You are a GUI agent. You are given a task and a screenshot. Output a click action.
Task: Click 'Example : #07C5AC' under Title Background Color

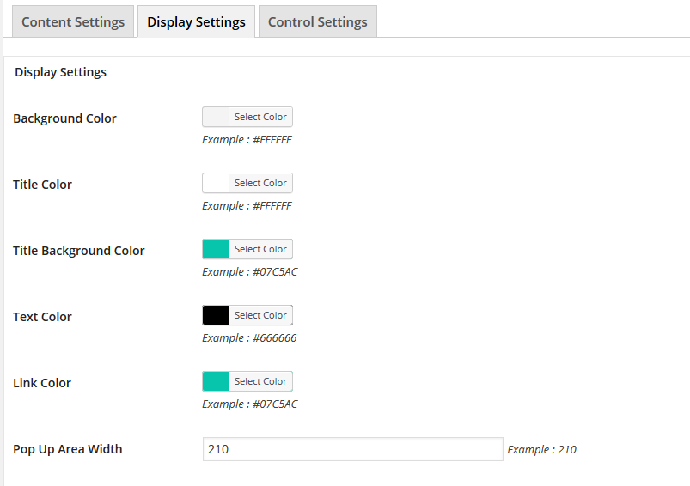pyautogui.click(x=250, y=272)
